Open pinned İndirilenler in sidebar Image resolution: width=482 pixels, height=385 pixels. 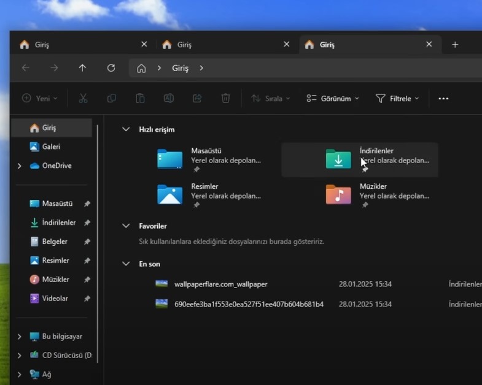click(x=53, y=223)
